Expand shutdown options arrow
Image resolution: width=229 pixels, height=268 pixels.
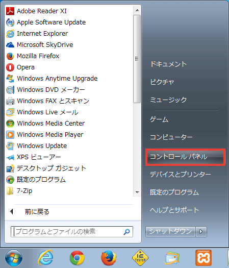click(x=201, y=232)
